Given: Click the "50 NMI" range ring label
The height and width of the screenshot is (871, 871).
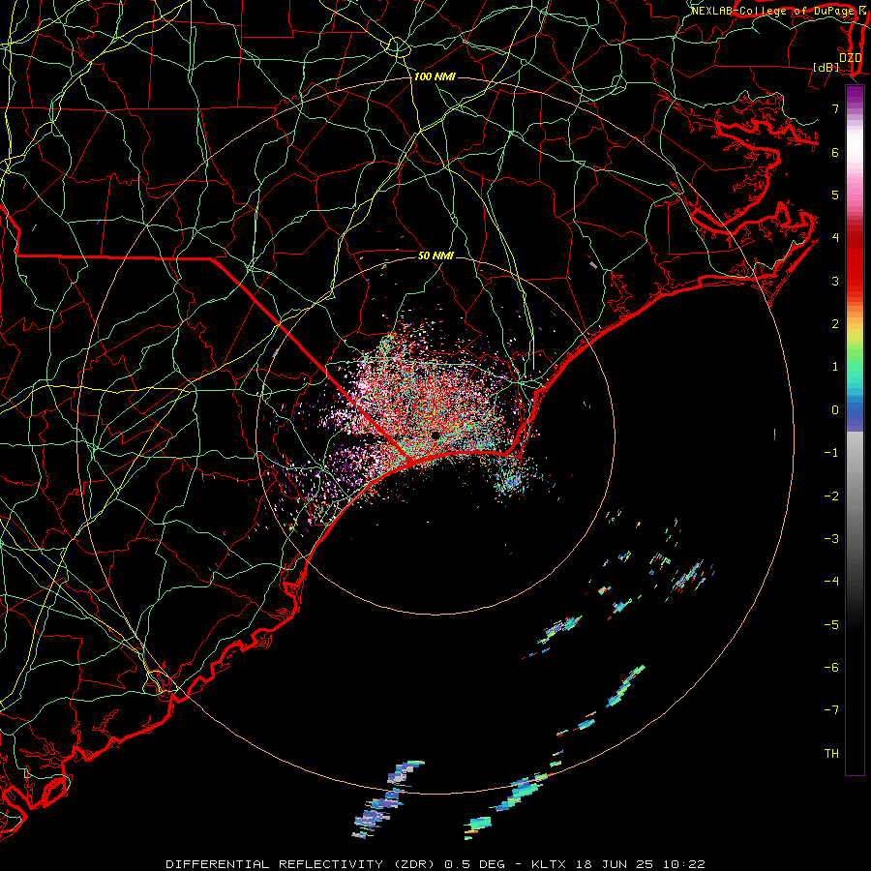Looking at the screenshot, I should coord(435,255).
